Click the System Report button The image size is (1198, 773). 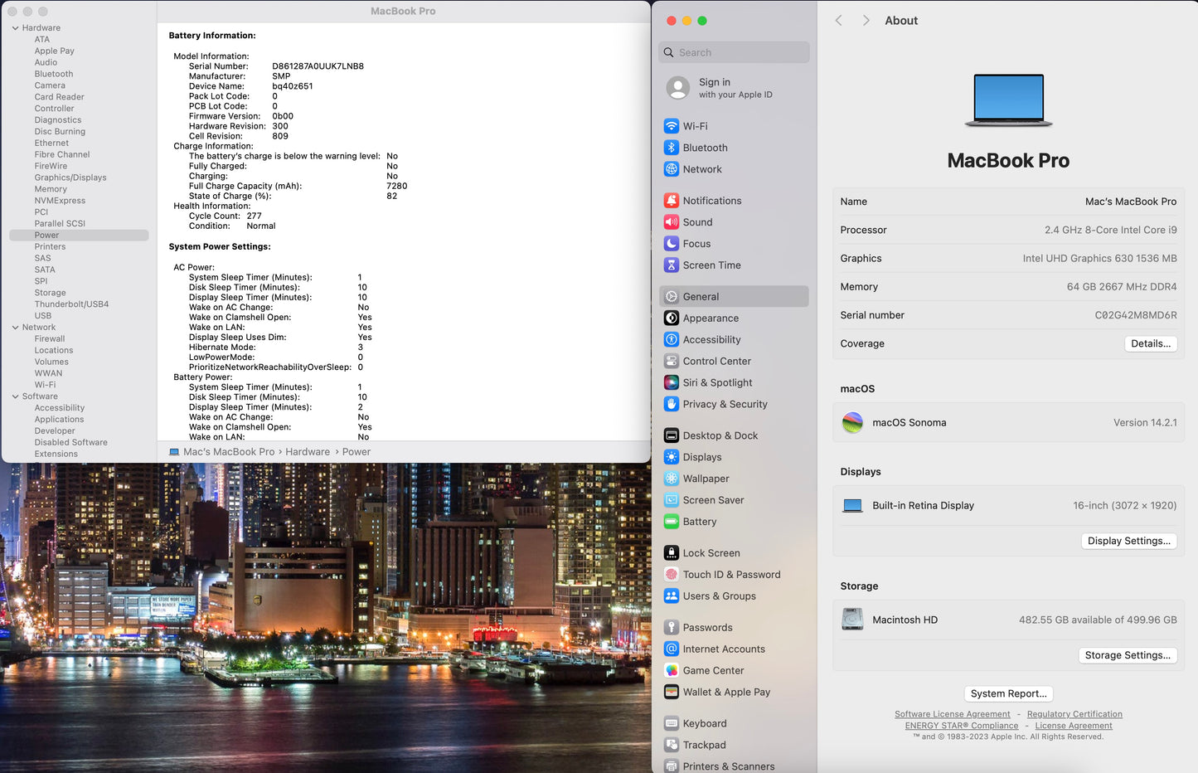(x=1008, y=694)
